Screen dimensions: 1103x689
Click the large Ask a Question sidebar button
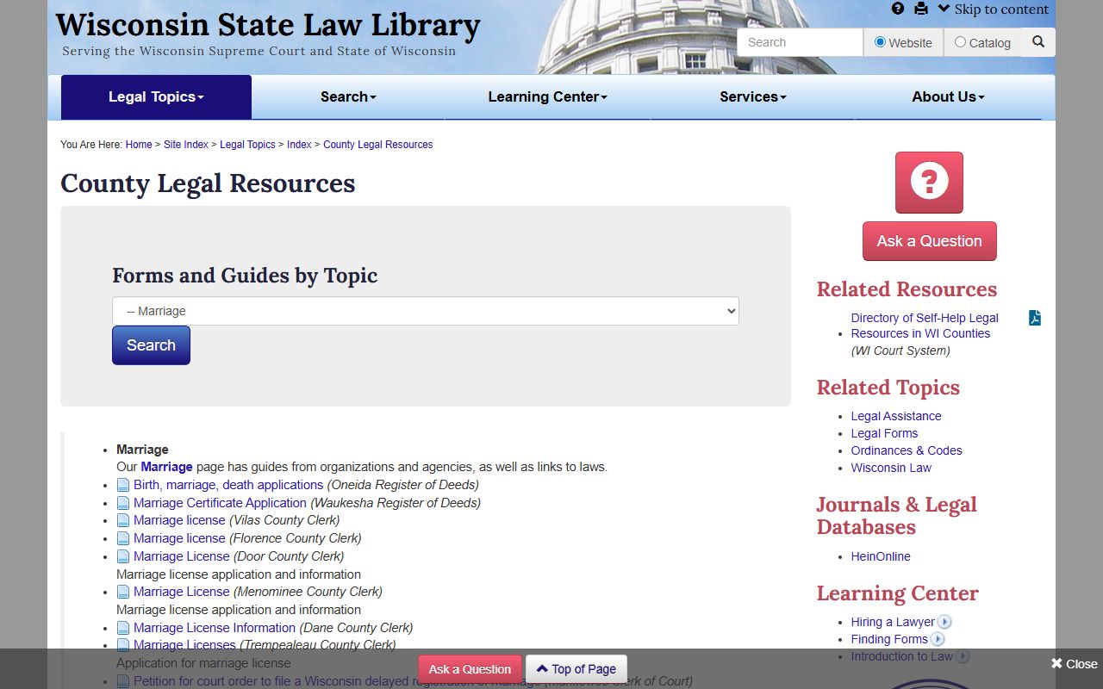(929, 241)
